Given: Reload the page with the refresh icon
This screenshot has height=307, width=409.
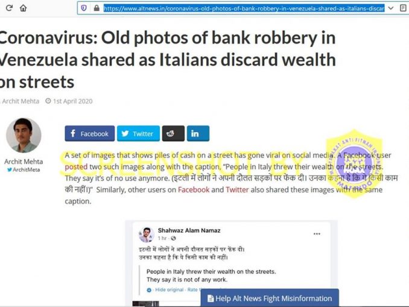Looking at the screenshot, I should 9,8.
